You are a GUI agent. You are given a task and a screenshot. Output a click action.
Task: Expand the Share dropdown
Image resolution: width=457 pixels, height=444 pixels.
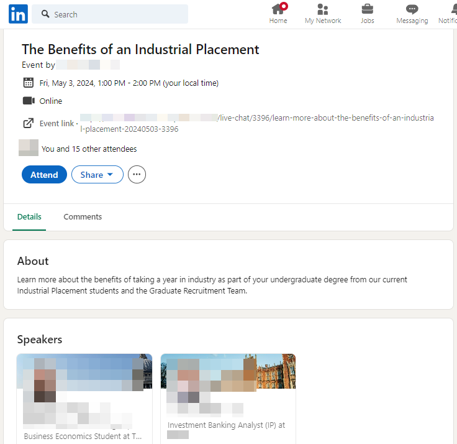pyautogui.click(x=97, y=175)
